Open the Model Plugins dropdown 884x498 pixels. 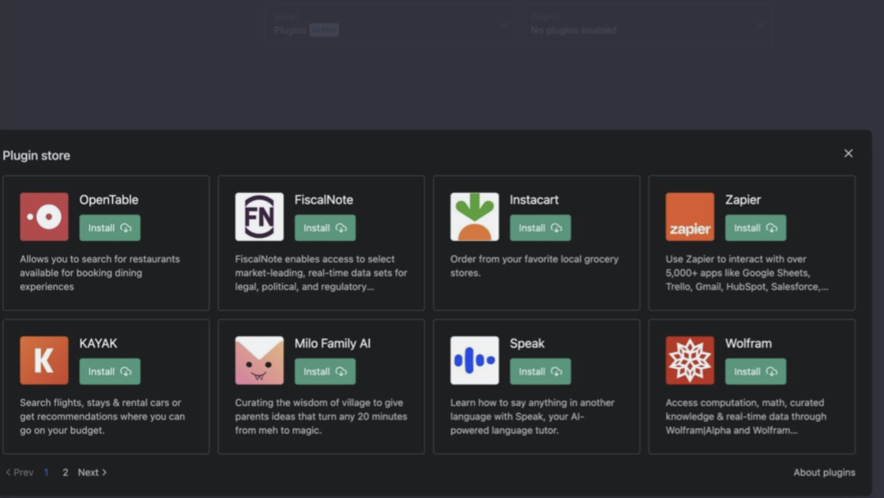point(390,25)
